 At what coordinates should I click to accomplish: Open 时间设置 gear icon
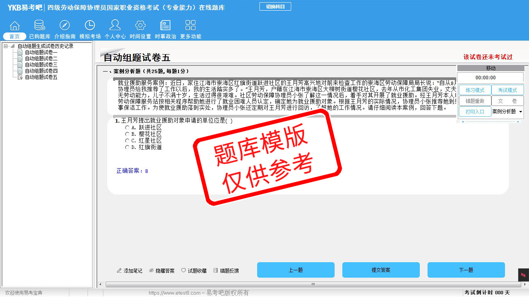coord(140,26)
